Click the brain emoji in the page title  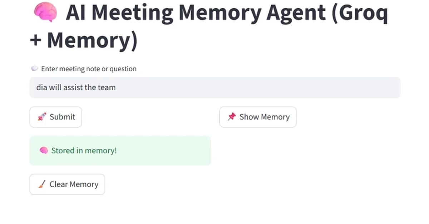click(x=45, y=12)
